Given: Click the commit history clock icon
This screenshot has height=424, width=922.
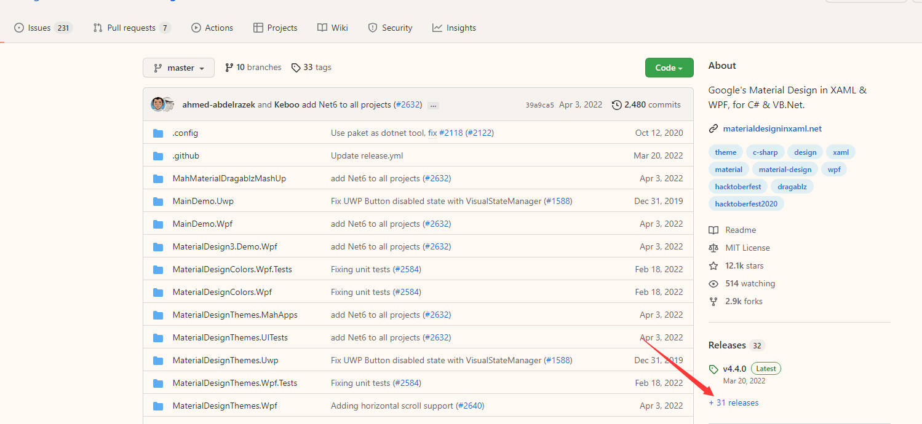Looking at the screenshot, I should [616, 105].
